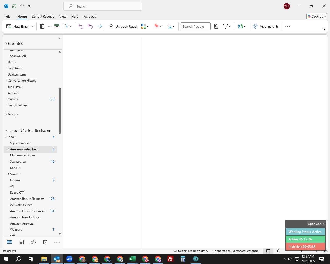
Task: Collapse the folder pane arrow
Action: click(x=60, y=38)
